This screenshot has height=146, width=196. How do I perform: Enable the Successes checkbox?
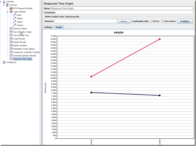[163, 21]
